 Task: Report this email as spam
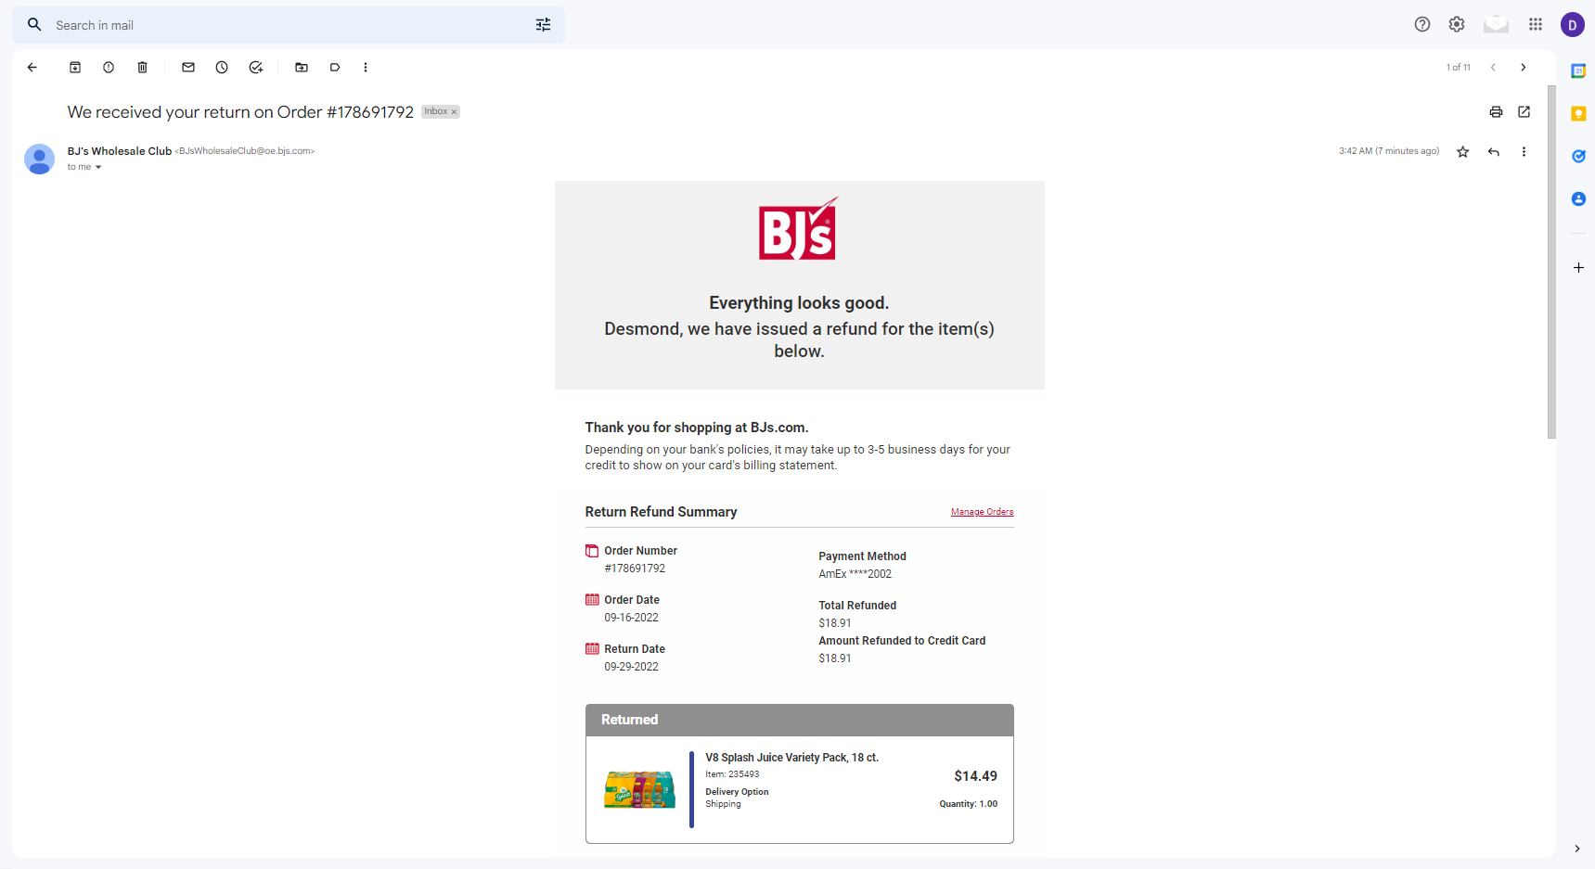(109, 68)
